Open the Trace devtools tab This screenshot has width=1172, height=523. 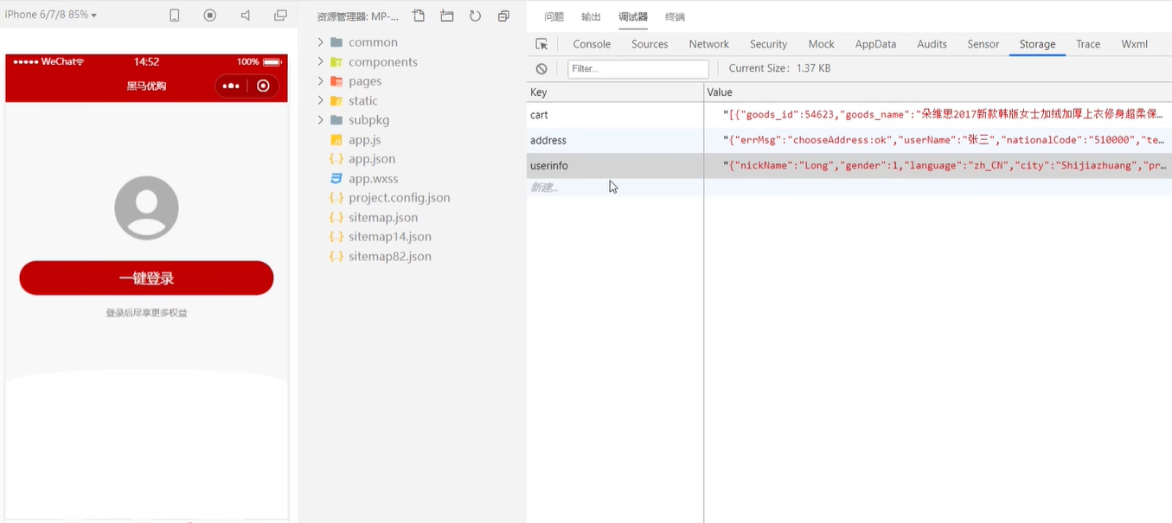(1088, 44)
